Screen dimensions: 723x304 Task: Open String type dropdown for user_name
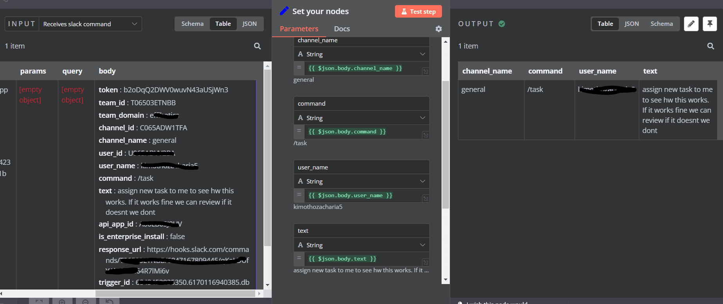click(361, 181)
